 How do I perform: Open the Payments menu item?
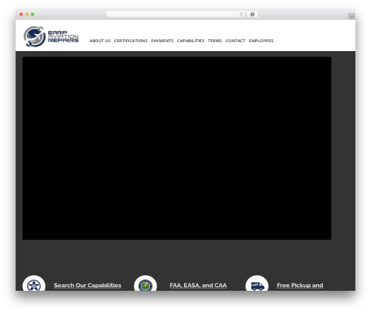[162, 41]
